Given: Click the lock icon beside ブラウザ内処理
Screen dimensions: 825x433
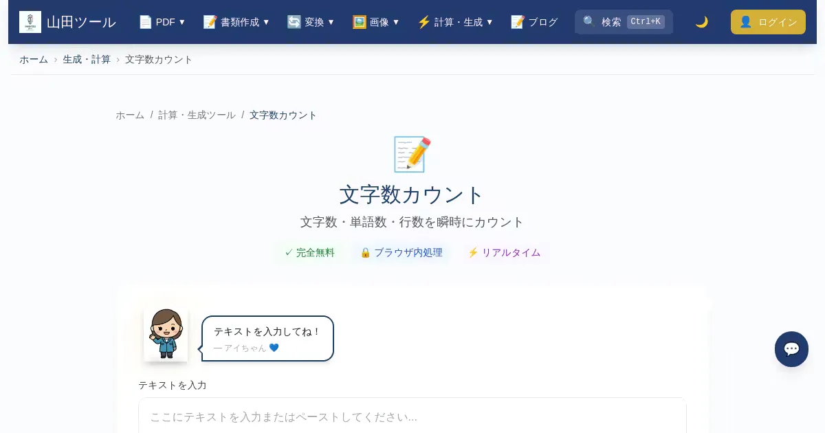Looking at the screenshot, I should coord(365,252).
